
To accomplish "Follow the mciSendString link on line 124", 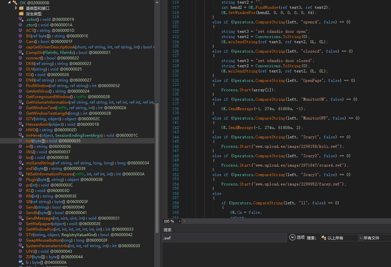I will [243, 42].
